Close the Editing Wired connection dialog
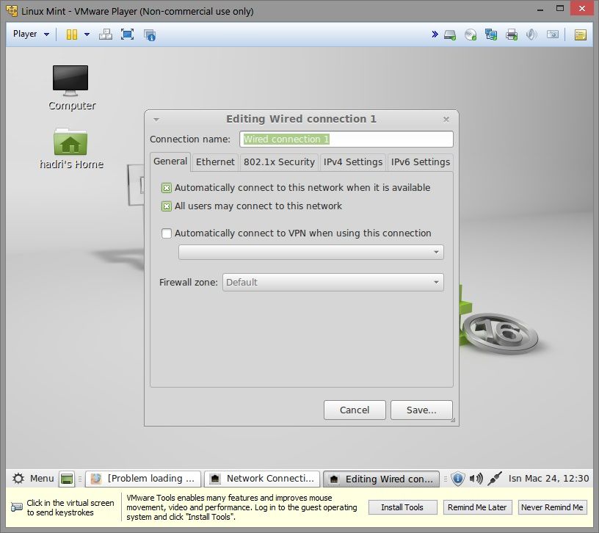Viewport: 599px width, 533px height. tap(446, 119)
